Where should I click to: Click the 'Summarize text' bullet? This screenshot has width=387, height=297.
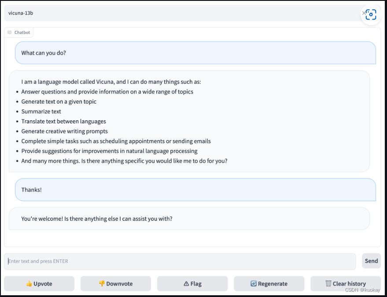click(41, 111)
